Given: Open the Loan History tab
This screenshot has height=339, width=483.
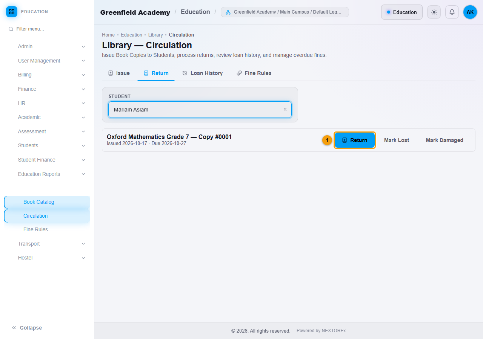Looking at the screenshot, I should point(203,73).
